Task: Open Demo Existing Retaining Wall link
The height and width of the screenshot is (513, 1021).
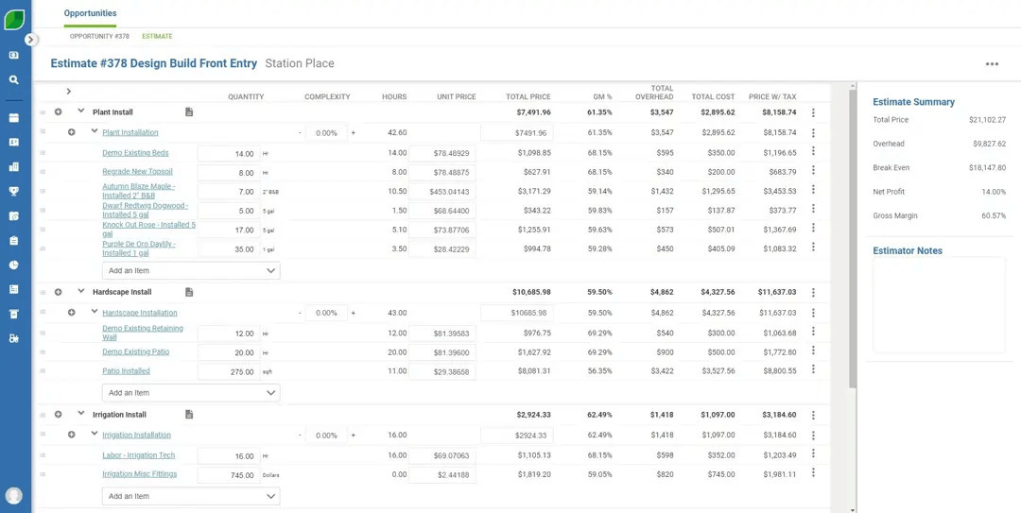Action: pos(143,333)
